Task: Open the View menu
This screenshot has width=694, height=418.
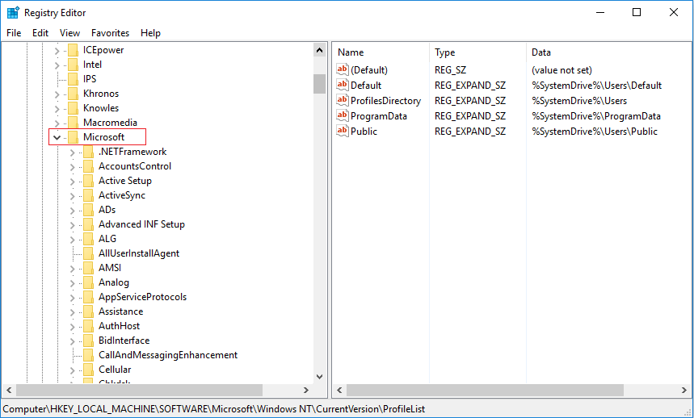Action: (69, 33)
